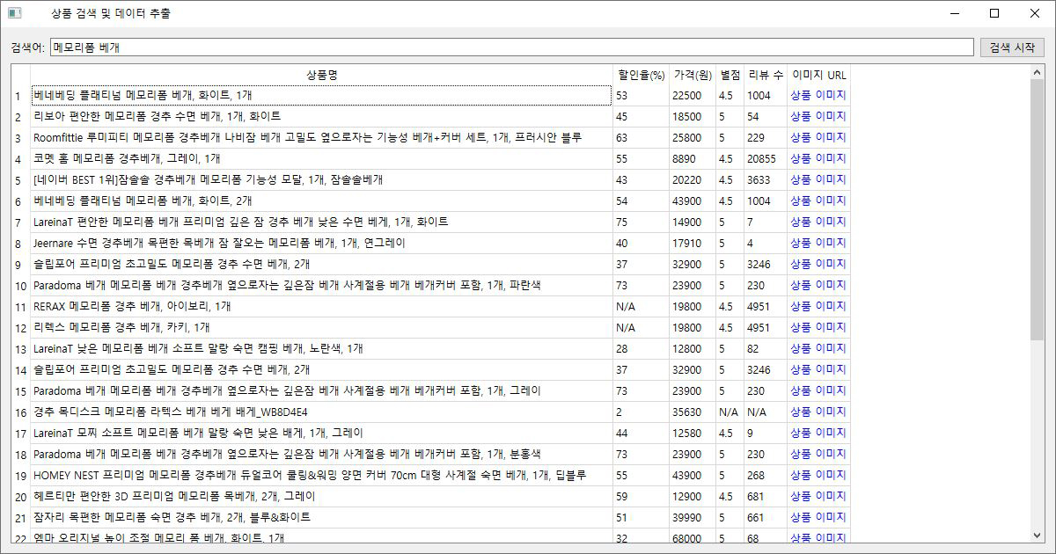Click the 리뷰 수 column header

tap(766, 75)
